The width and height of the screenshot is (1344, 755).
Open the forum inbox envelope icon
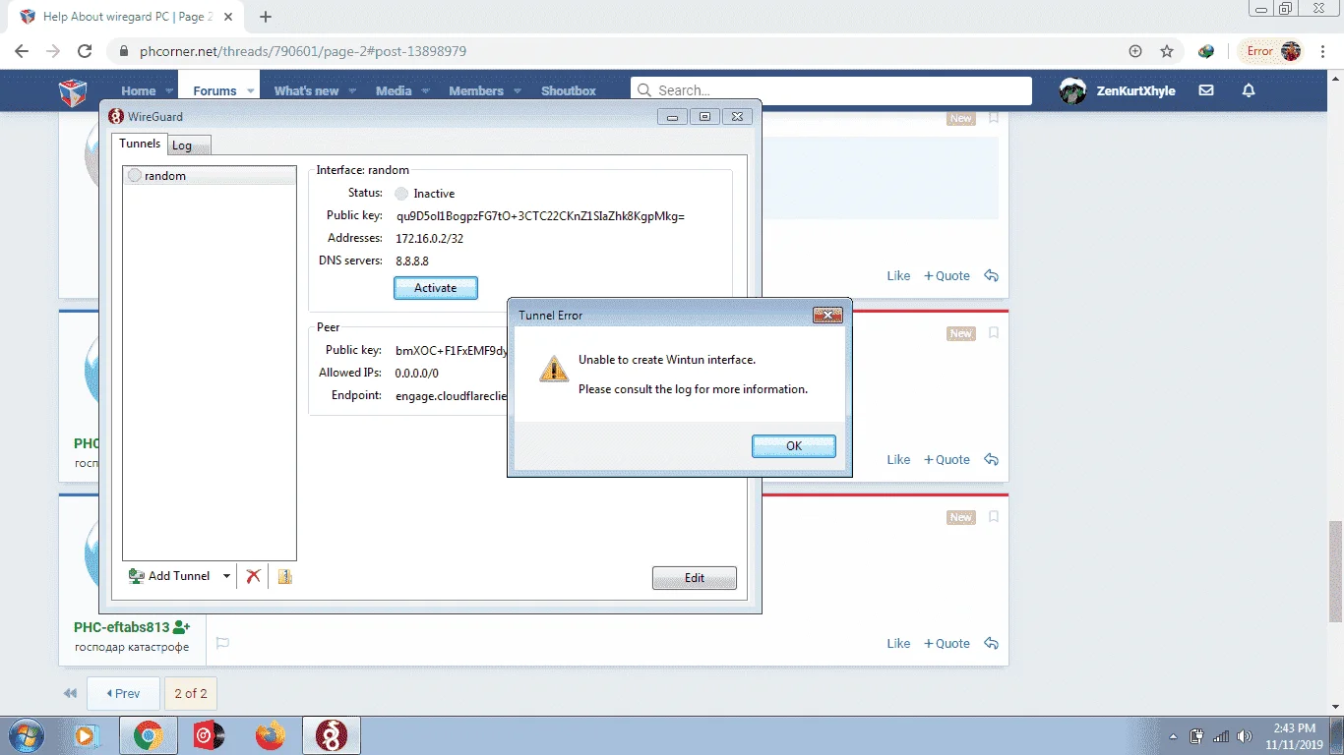tap(1206, 90)
